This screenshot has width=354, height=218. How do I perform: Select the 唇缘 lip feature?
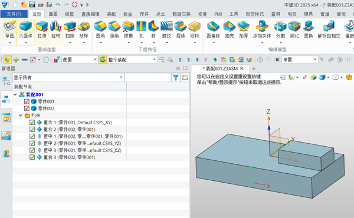pyautogui.click(x=181, y=29)
